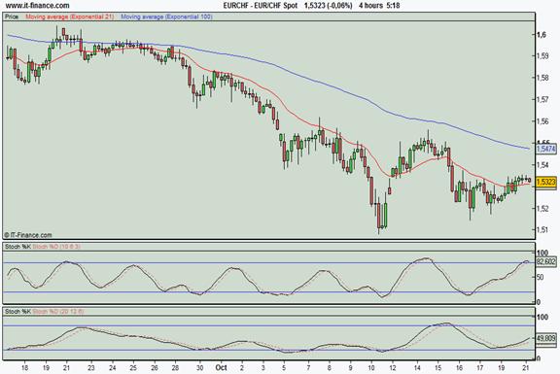Click the 1,58 price axis label

(x=542, y=78)
